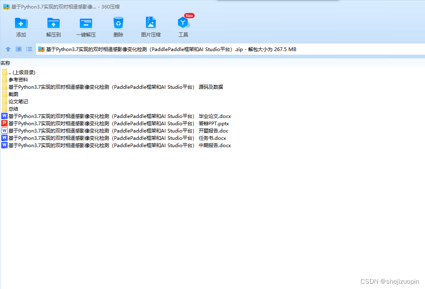Click the folder icon beside 参考资料
The height and width of the screenshot is (289, 425).
click(x=4, y=79)
